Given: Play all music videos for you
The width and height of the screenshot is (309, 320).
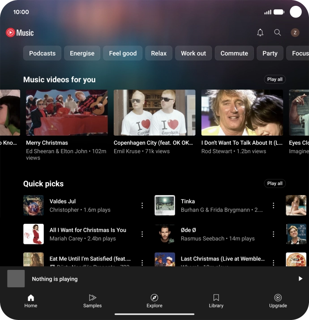Looking at the screenshot, I should coord(275,79).
